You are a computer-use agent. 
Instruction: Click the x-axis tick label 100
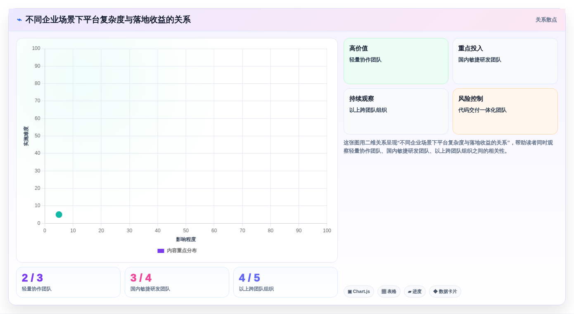click(x=327, y=231)
